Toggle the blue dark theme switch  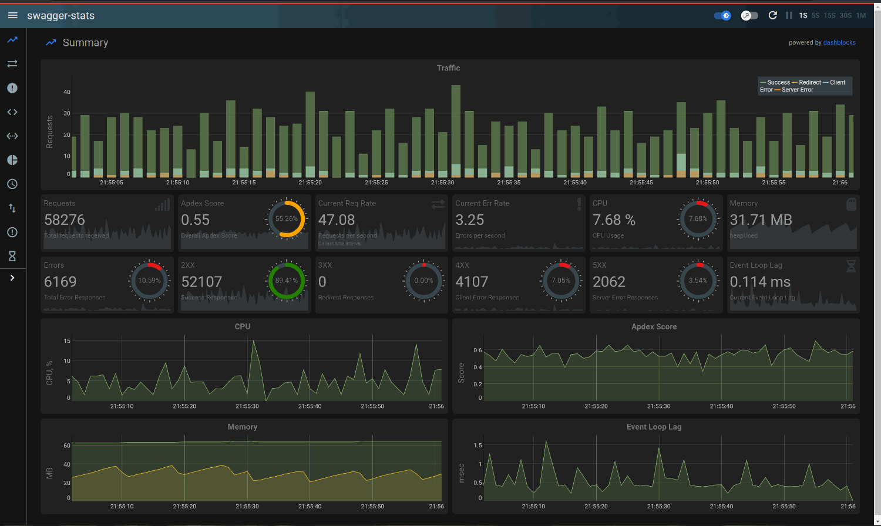tap(722, 15)
